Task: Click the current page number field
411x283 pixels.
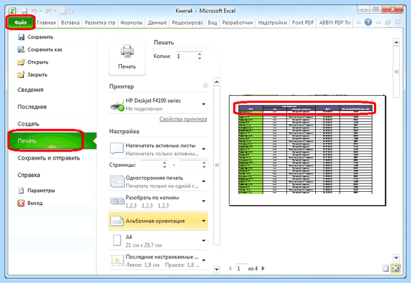Action: 241,269
